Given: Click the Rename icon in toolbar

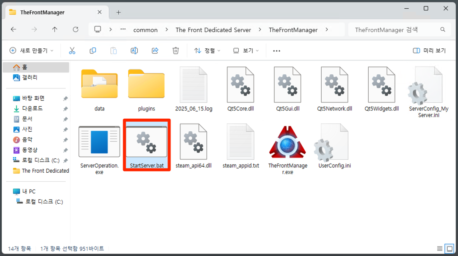Looking at the screenshot, I should [134, 51].
